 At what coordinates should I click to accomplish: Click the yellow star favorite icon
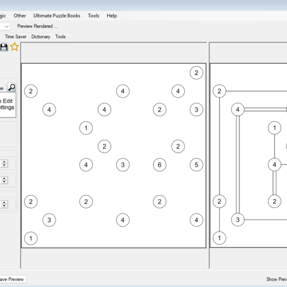pyautogui.click(x=15, y=47)
